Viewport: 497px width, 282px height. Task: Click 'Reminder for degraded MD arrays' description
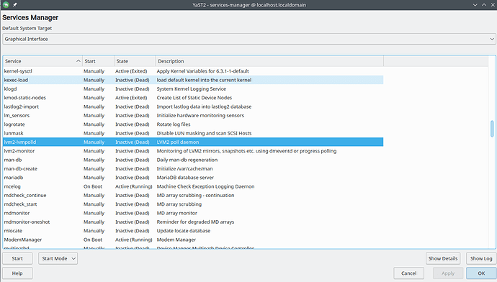[195, 222]
